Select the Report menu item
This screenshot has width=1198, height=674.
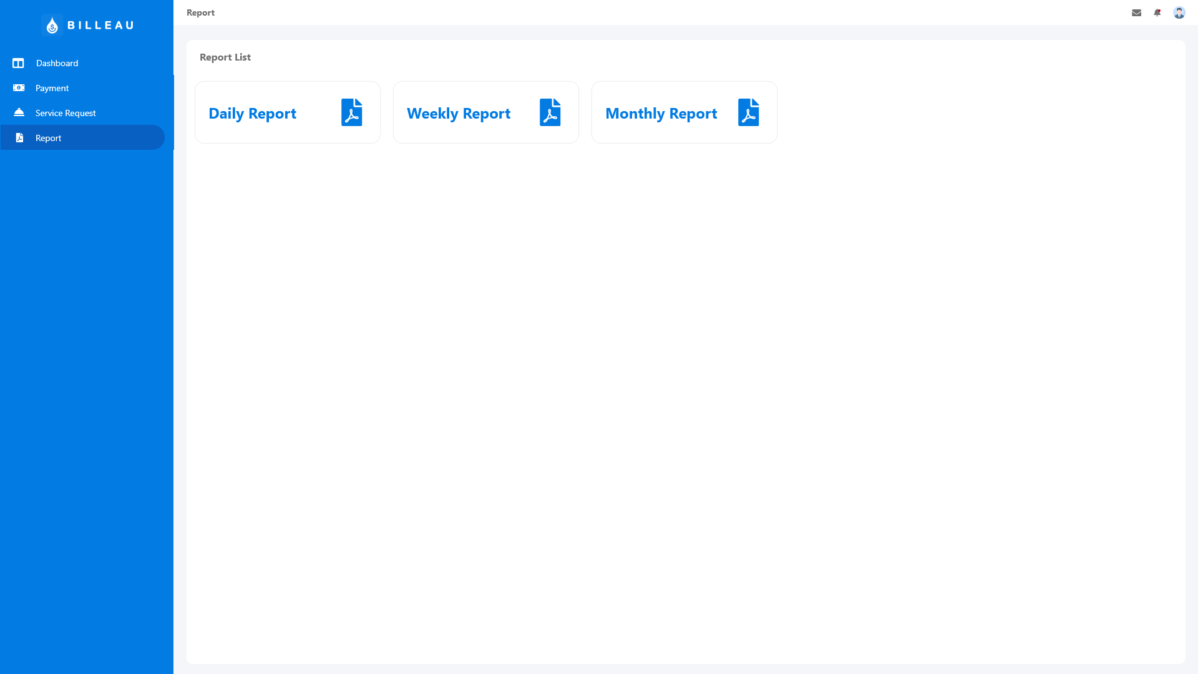(x=48, y=138)
